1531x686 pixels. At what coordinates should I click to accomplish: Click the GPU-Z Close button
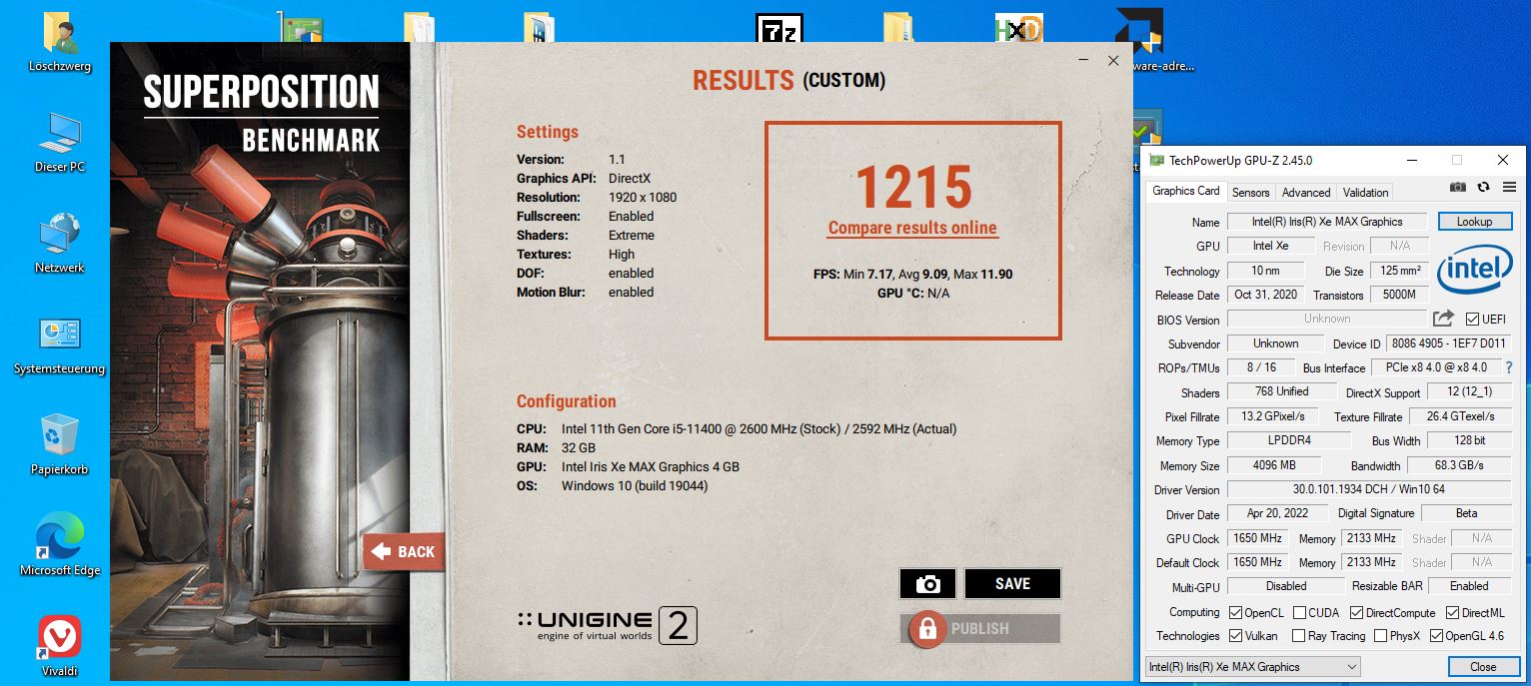click(1483, 667)
